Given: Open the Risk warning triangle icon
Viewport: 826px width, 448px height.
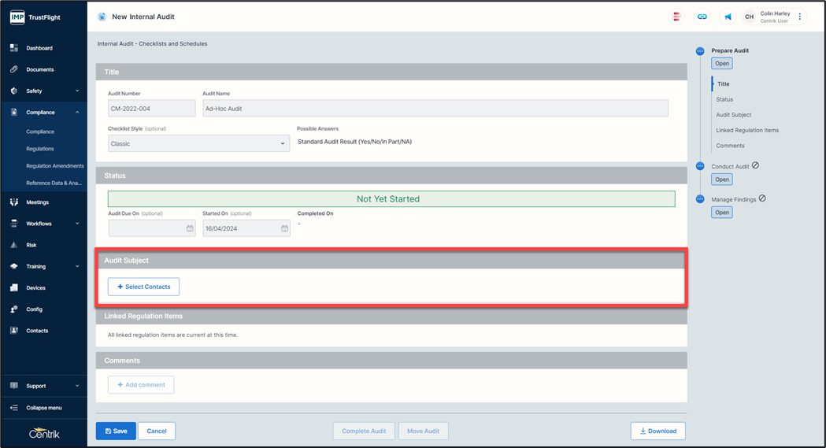Looking at the screenshot, I should [14, 245].
